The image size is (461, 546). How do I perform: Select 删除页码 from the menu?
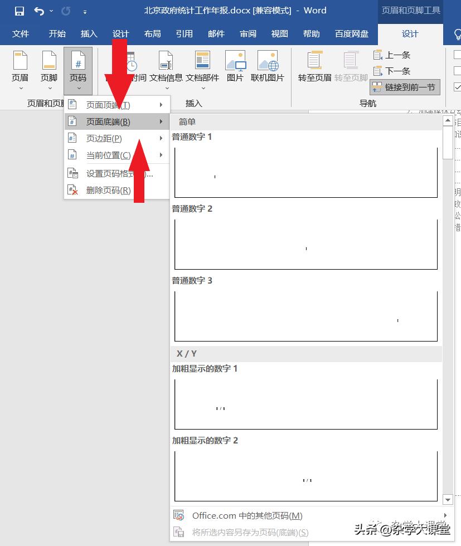click(x=108, y=190)
